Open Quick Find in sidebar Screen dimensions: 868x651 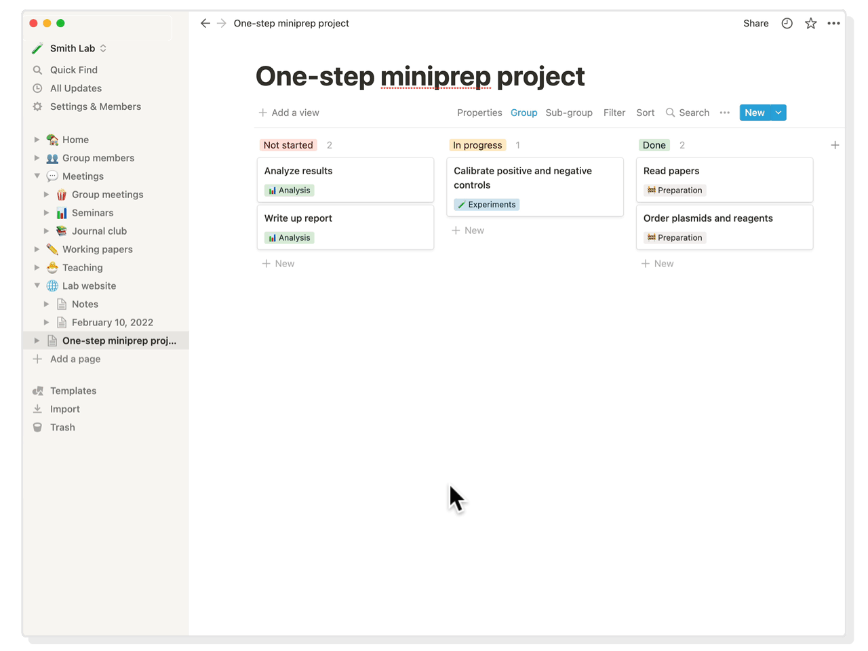point(73,70)
